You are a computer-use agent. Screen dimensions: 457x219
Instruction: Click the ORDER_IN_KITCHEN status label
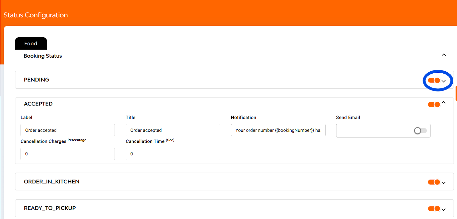click(x=52, y=182)
